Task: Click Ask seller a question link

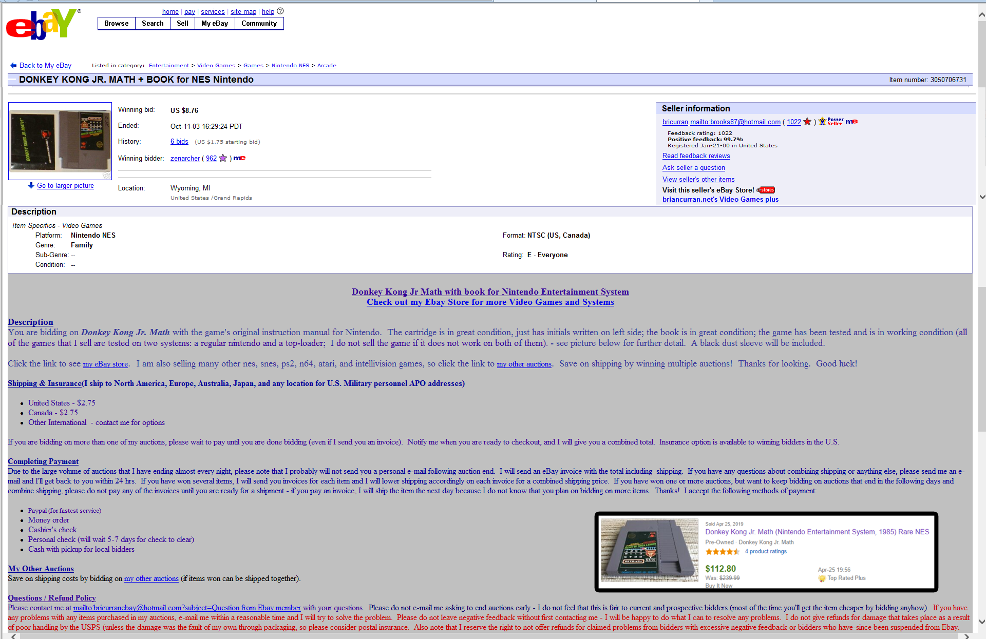Action: pyautogui.click(x=693, y=168)
